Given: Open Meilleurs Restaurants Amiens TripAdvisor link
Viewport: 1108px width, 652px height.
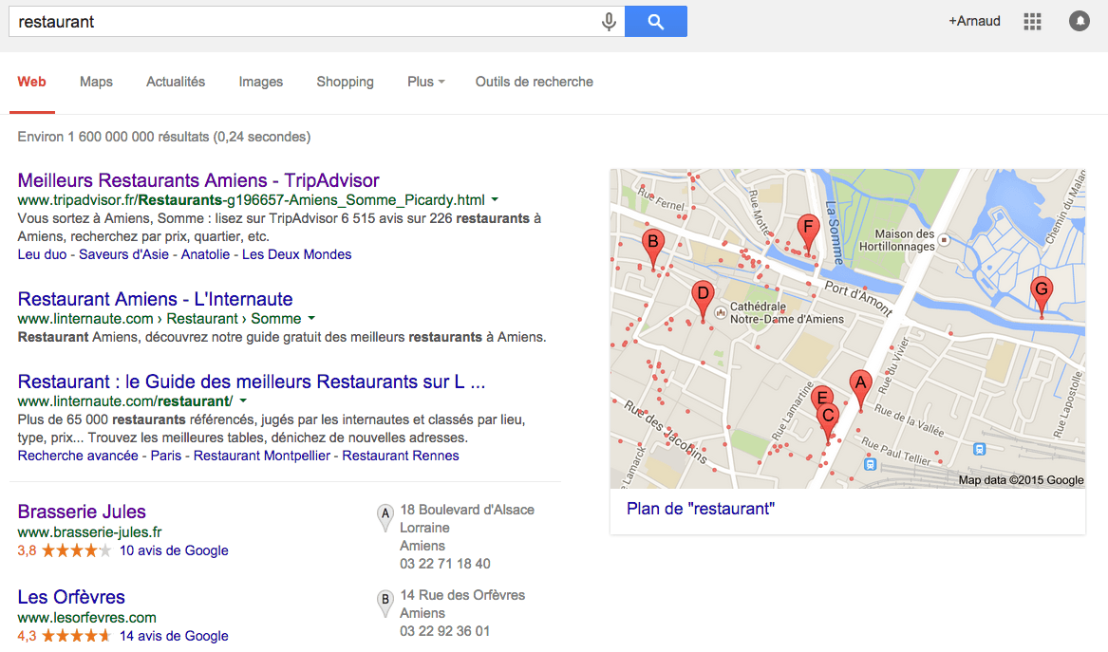Looking at the screenshot, I should (x=198, y=180).
